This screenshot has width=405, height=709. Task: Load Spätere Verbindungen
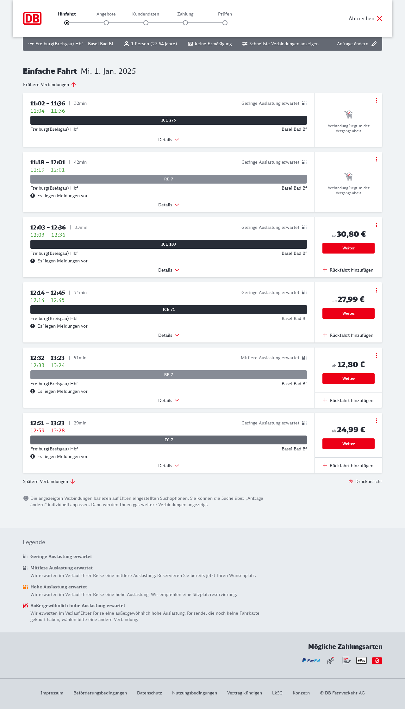[49, 481]
